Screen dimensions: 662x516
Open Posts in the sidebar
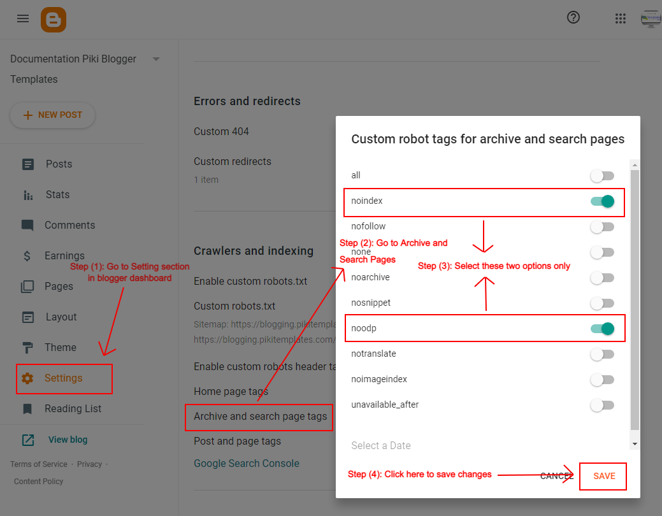click(x=59, y=164)
